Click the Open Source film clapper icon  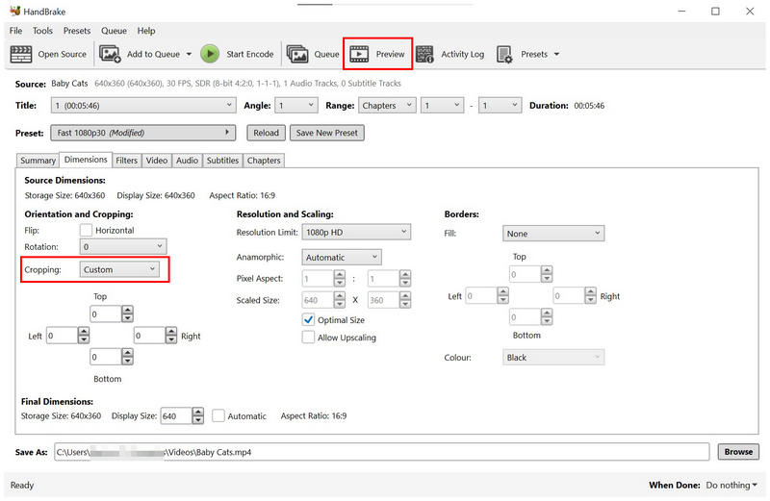click(x=20, y=54)
